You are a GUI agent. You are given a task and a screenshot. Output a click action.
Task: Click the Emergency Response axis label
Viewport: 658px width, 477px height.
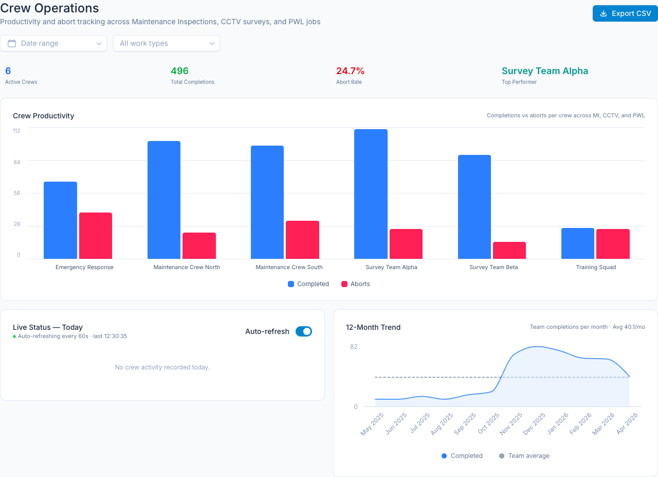tap(84, 267)
